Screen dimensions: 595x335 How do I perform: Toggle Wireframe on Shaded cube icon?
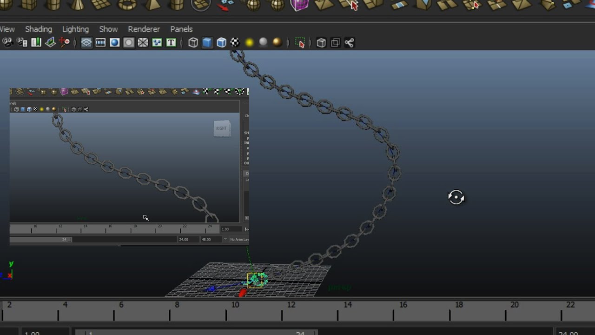click(221, 43)
